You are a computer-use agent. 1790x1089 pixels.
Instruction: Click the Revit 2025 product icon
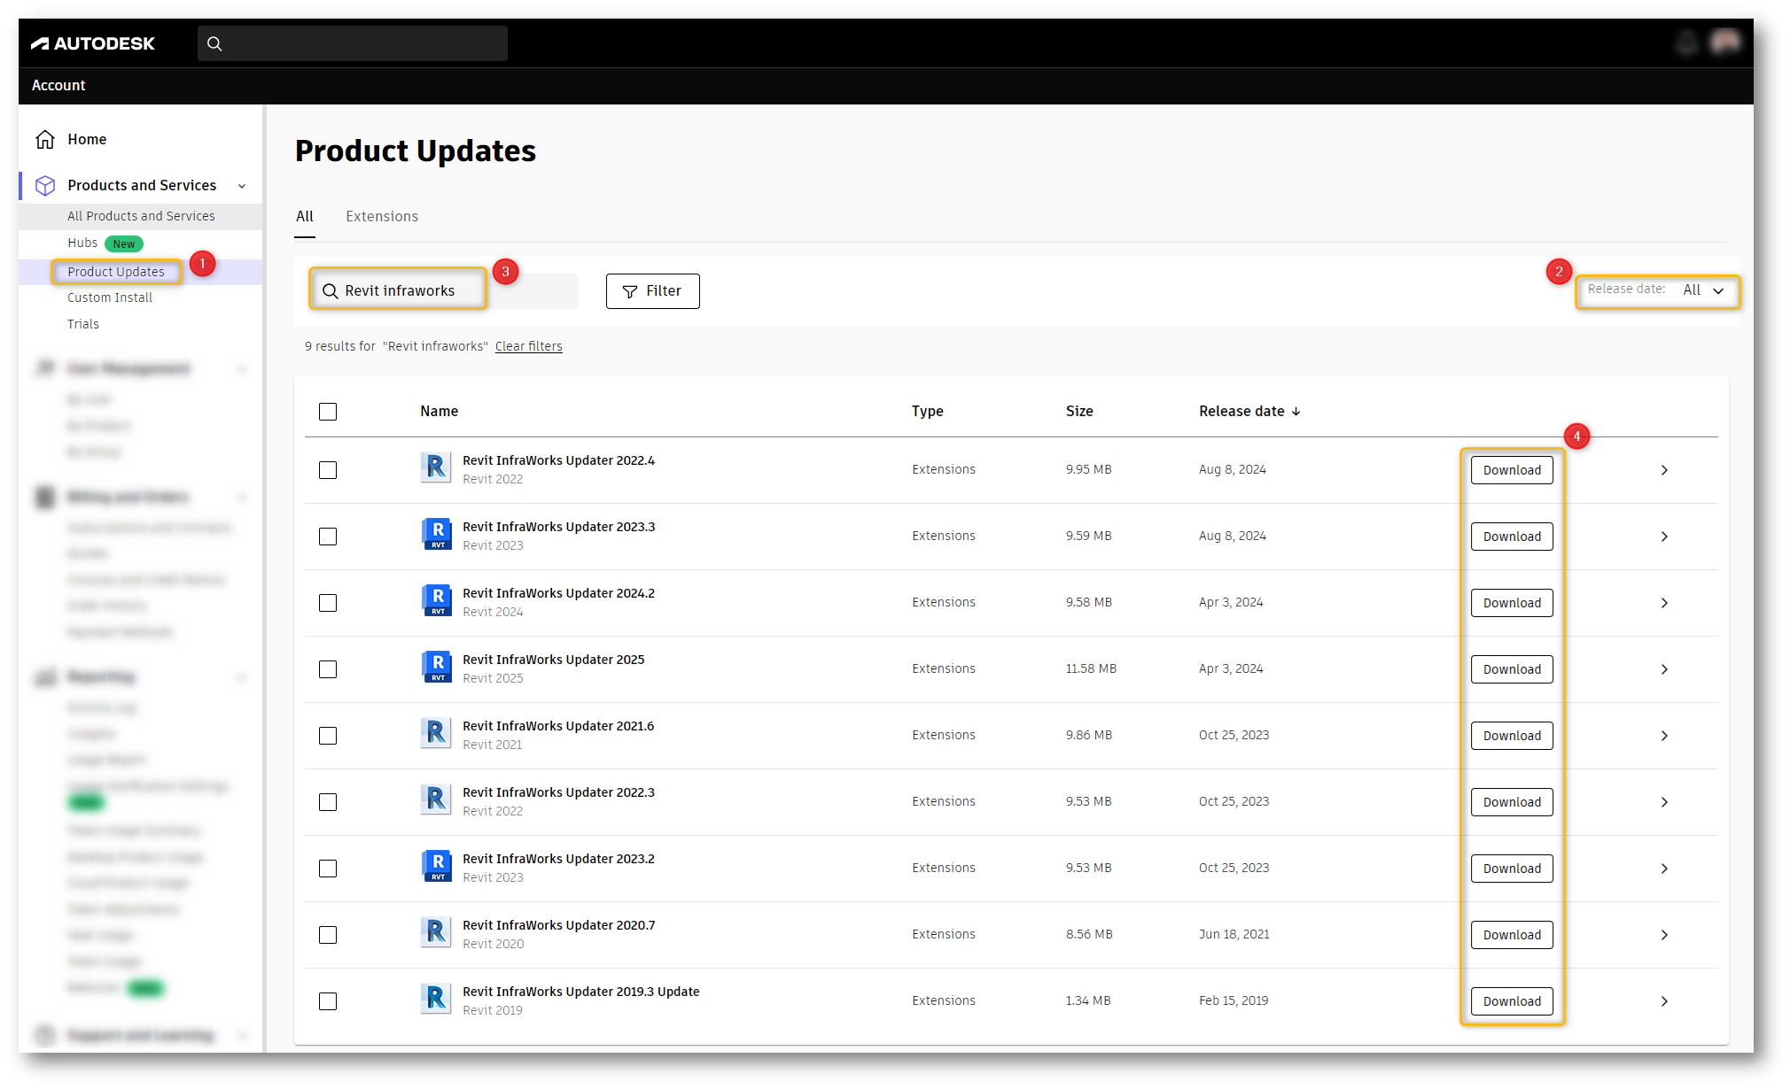436,668
